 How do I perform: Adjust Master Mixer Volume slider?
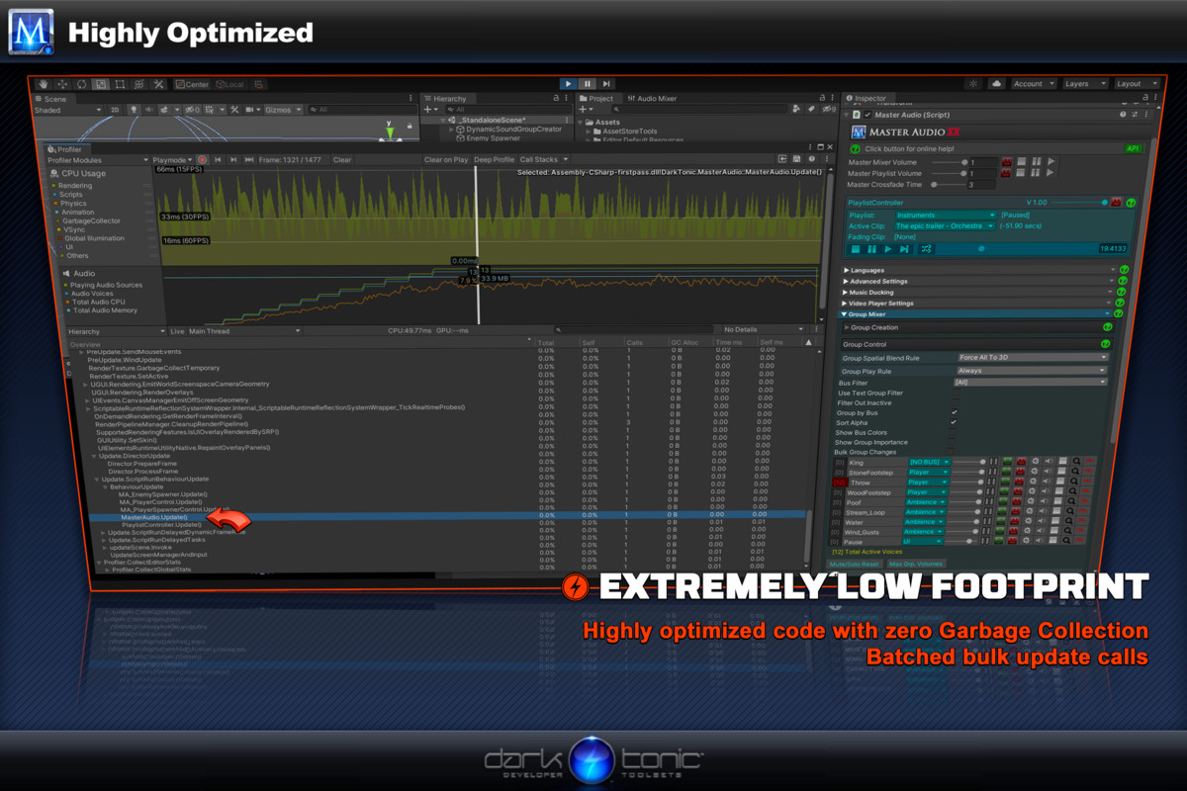(x=951, y=162)
